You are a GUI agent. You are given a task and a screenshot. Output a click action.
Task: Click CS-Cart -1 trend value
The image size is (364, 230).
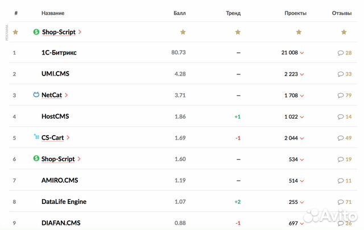pyautogui.click(x=238, y=138)
